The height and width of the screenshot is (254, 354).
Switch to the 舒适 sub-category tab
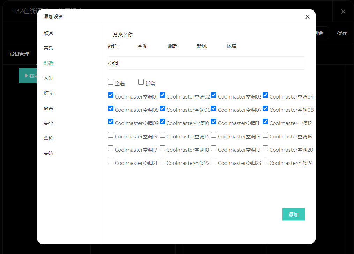[x=113, y=46]
